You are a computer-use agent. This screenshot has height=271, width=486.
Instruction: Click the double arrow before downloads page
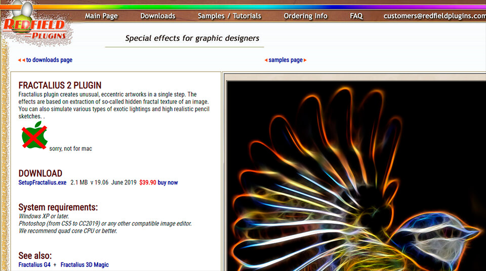21,60
